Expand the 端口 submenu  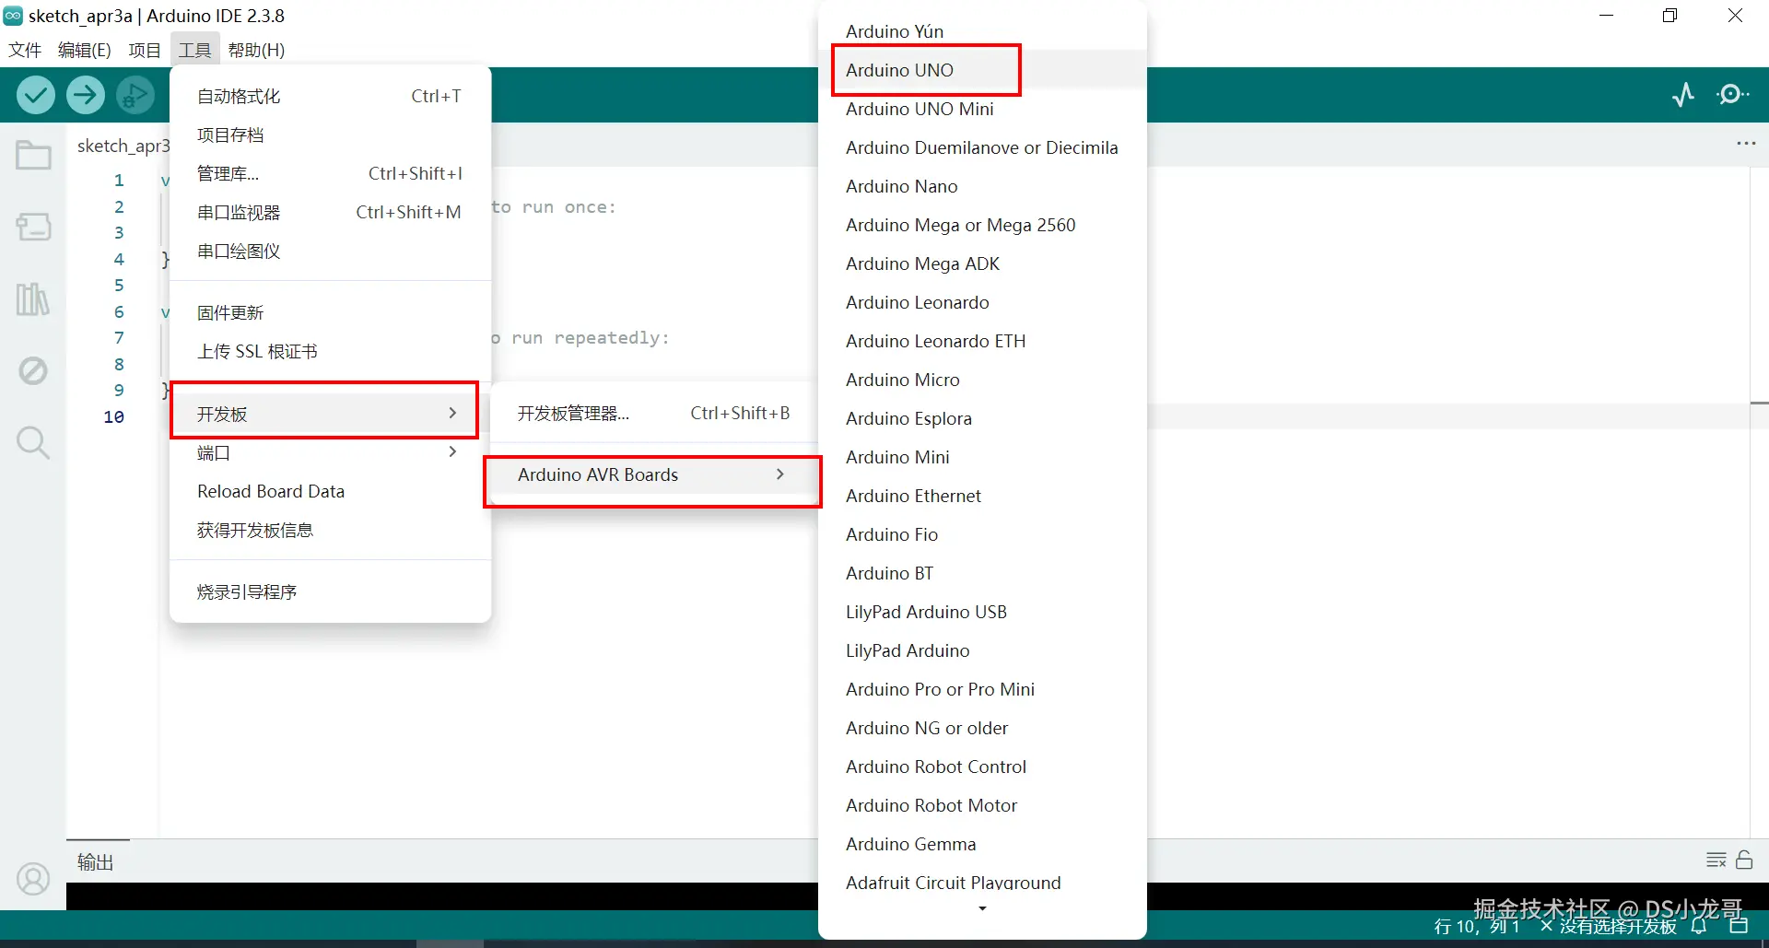coord(330,452)
